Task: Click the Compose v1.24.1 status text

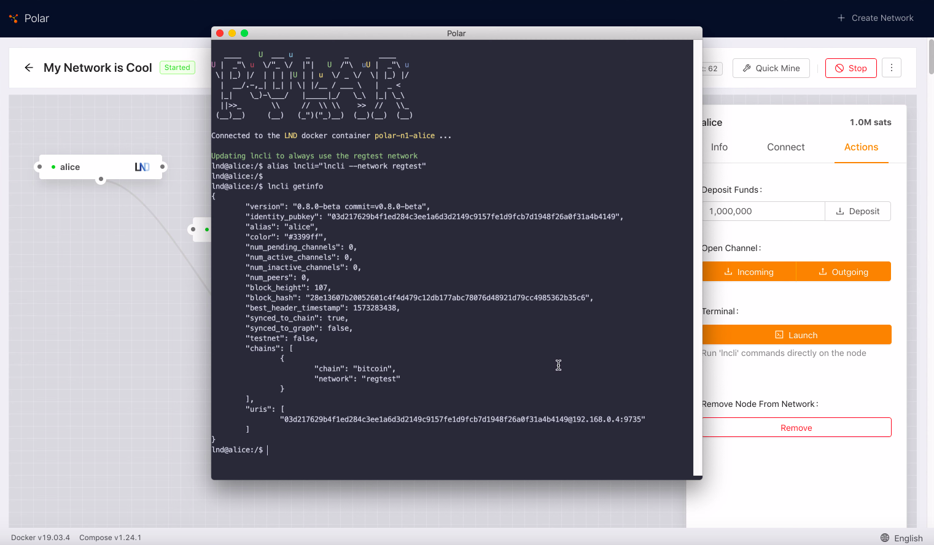Action: [111, 538]
